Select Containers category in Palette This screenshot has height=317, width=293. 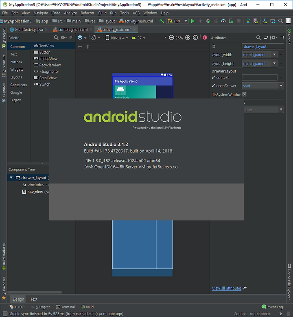click(19, 85)
